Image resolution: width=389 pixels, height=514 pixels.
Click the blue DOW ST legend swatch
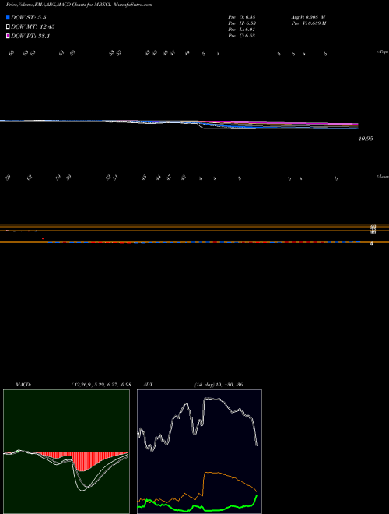pos(8,17)
